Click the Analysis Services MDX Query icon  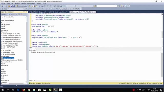(32, 6)
